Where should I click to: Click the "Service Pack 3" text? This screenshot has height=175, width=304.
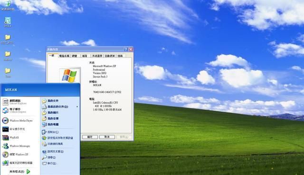tap(100, 77)
